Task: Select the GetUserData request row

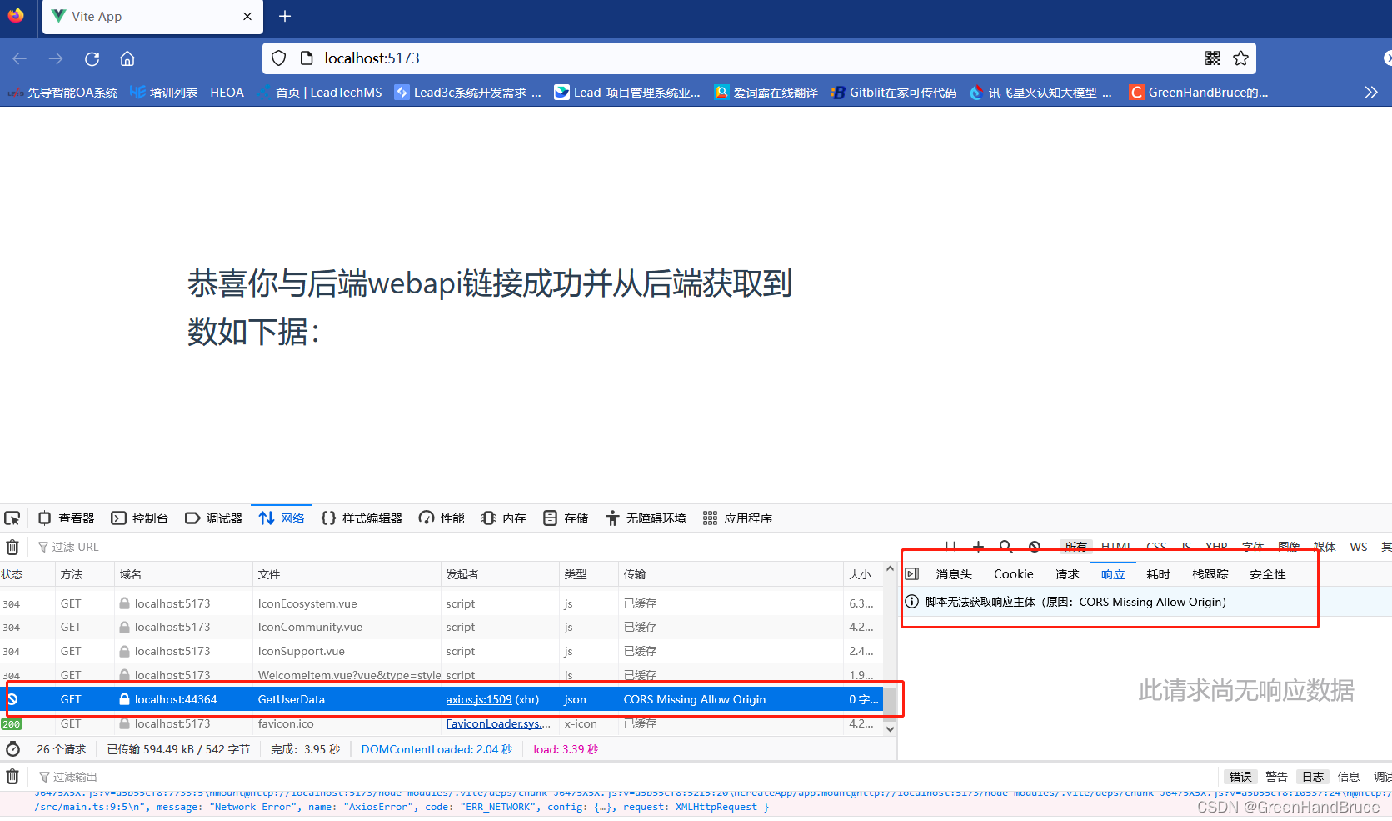Action: click(442, 699)
